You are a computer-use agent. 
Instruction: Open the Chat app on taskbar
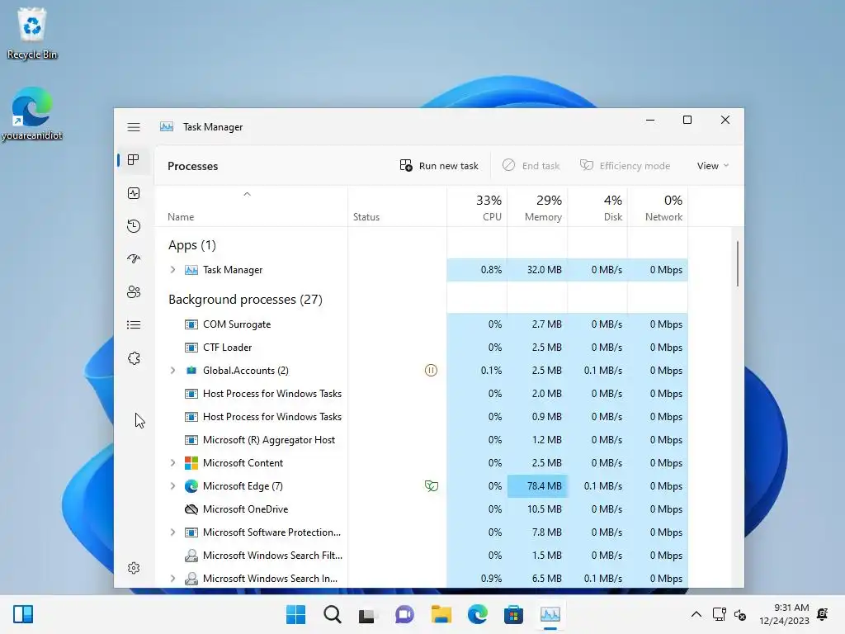coord(404,614)
